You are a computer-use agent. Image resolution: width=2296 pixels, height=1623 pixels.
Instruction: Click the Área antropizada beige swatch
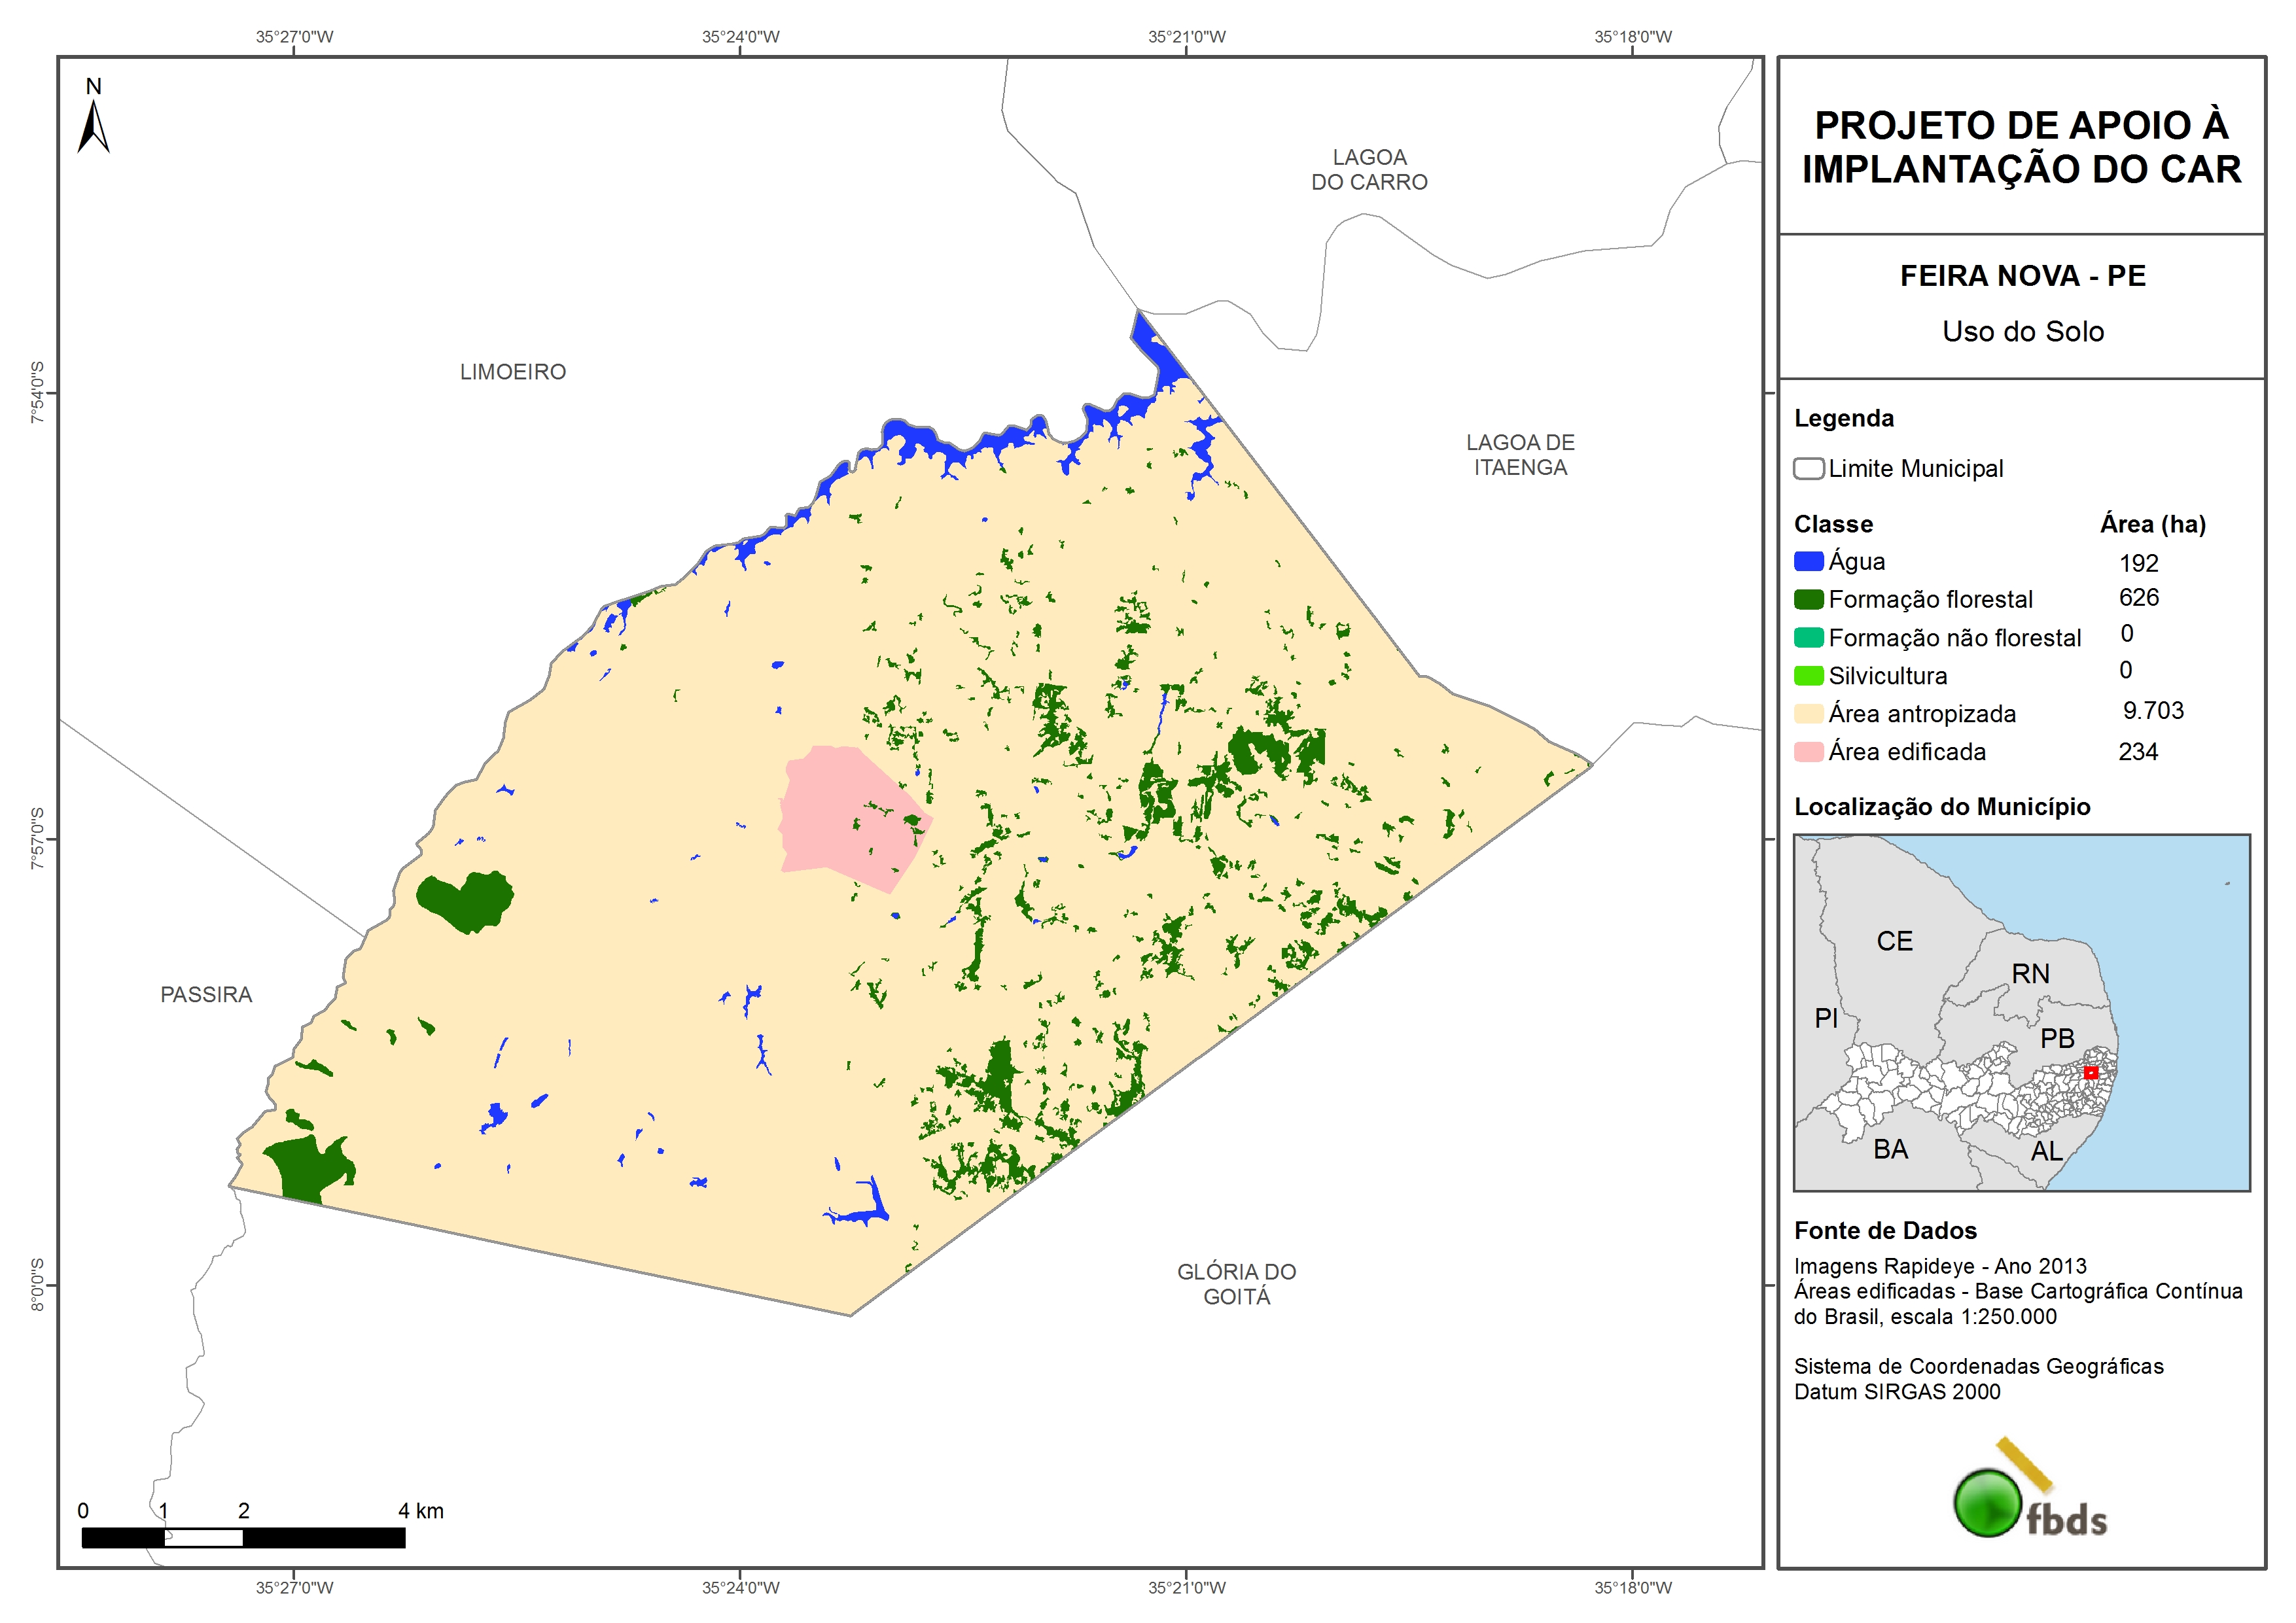coord(1808,713)
